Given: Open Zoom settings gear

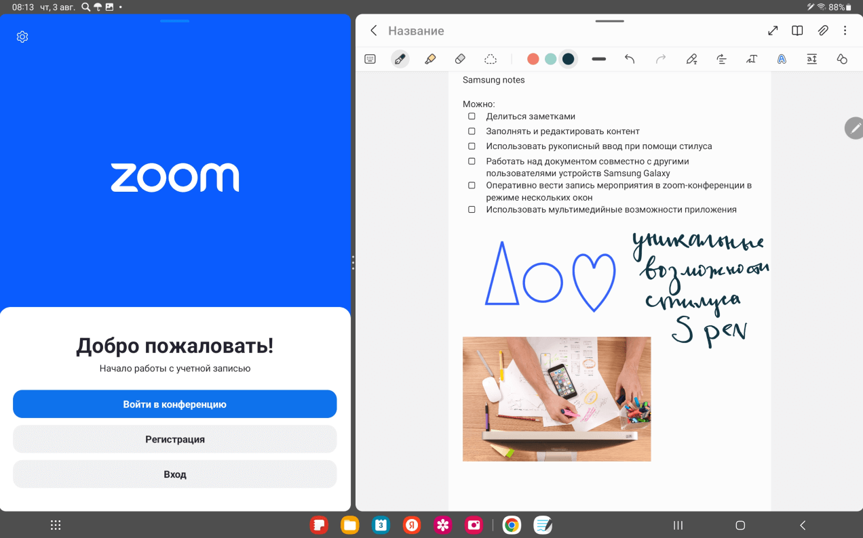Looking at the screenshot, I should coord(22,37).
